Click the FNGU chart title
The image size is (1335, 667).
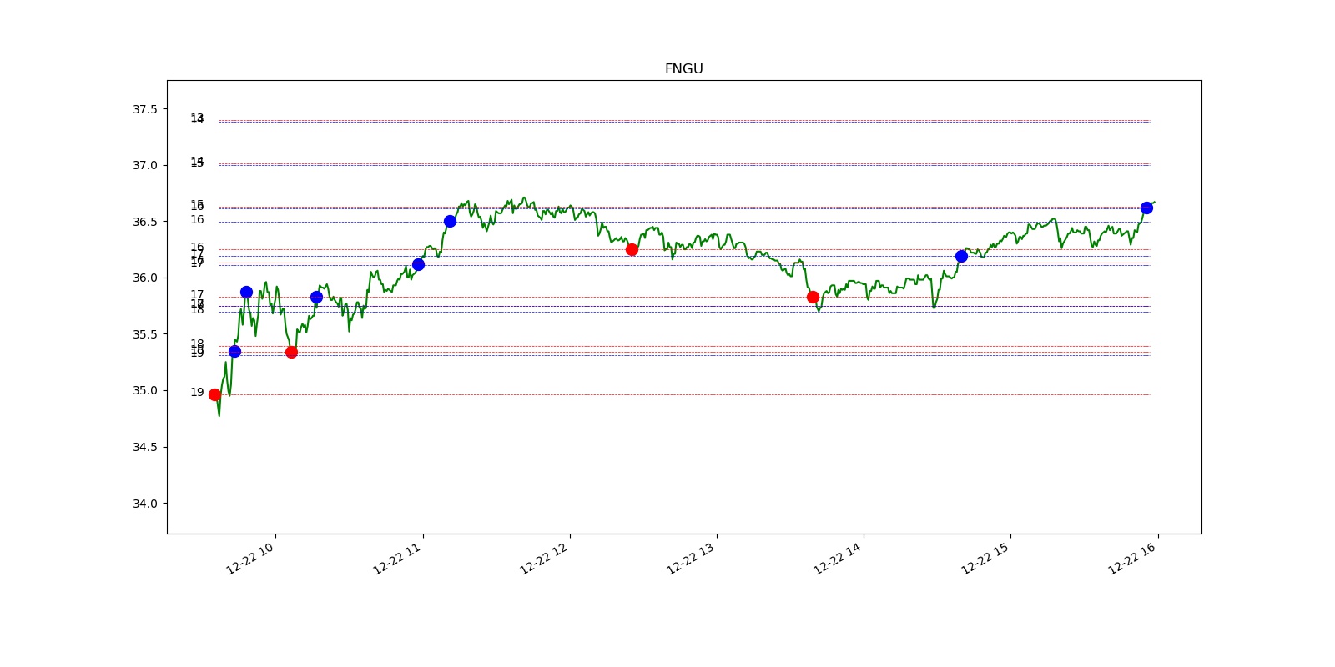coord(683,69)
